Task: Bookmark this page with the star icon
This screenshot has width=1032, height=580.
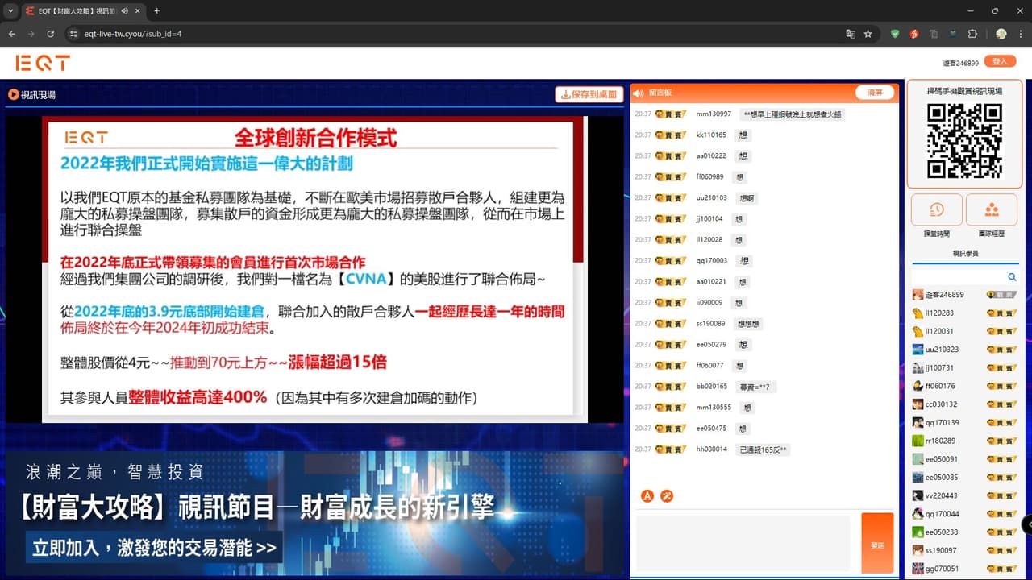Action: 868,34
